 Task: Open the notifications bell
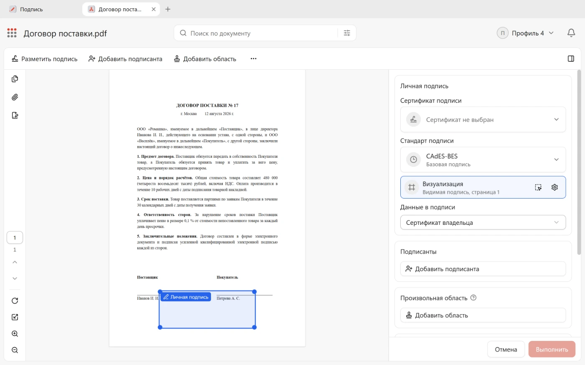[571, 33]
